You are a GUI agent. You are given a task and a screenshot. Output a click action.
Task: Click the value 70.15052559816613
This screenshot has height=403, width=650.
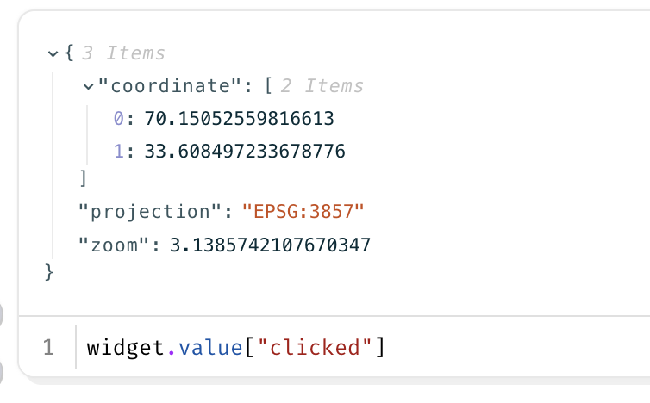coord(239,119)
